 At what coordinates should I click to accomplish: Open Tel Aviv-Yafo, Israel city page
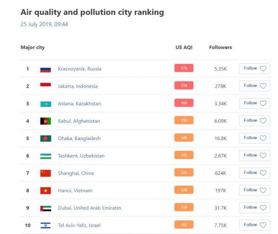(79, 225)
